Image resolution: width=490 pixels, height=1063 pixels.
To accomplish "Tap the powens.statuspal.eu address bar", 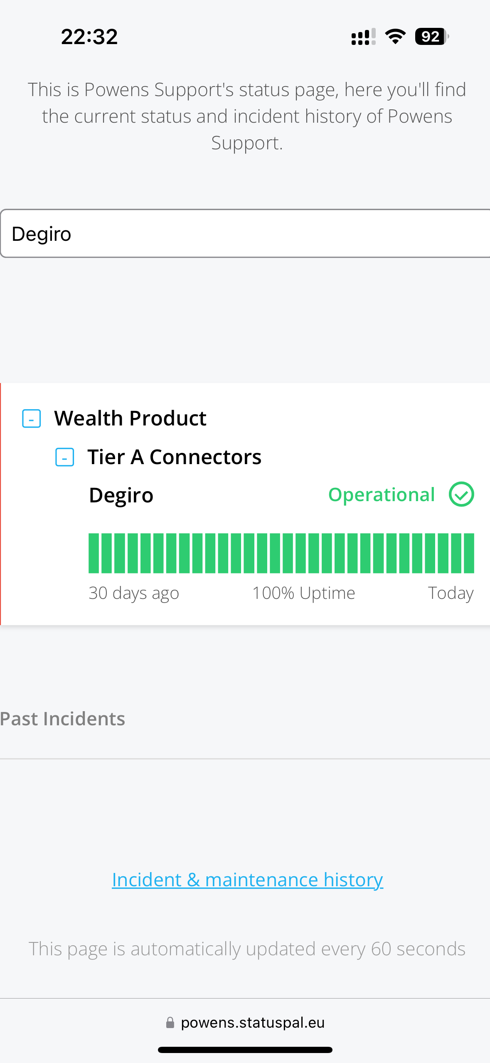I will pos(252,1023).
